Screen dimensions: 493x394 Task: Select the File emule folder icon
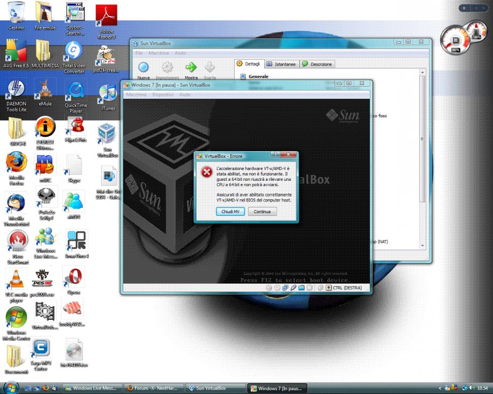45,16
